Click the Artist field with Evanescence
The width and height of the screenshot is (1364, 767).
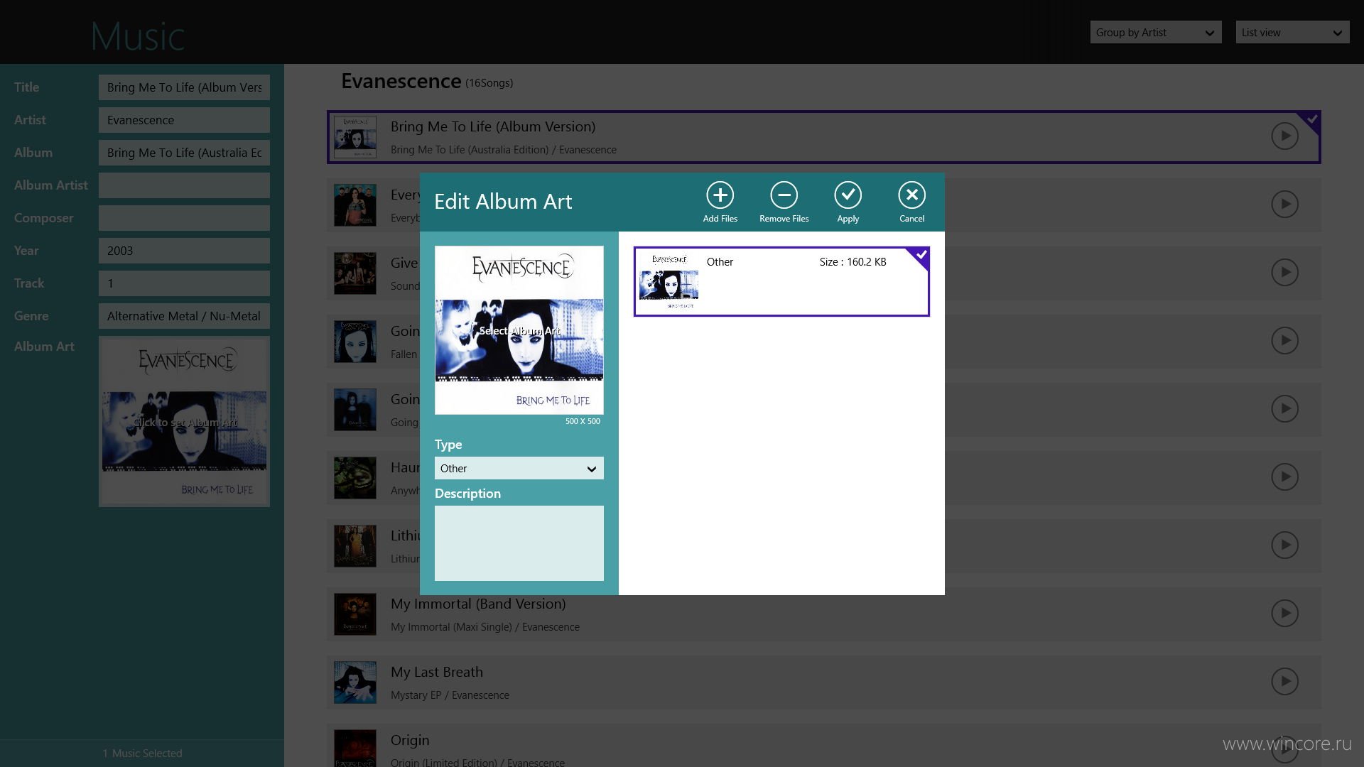[x=184, y=120]
